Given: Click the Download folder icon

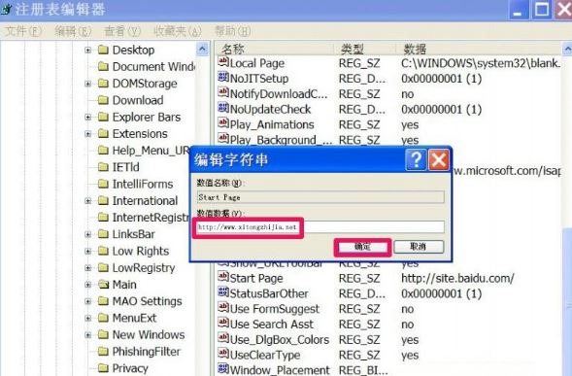Looking at the screenshot, I should point(104,100).
